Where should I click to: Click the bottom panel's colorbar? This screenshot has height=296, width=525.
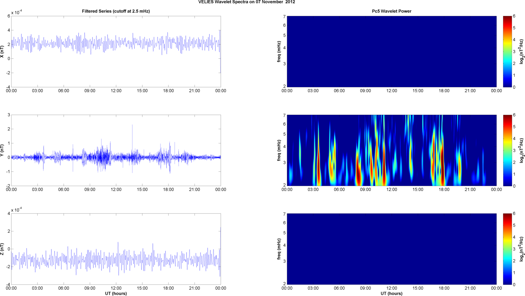click(x=507, y=249)
